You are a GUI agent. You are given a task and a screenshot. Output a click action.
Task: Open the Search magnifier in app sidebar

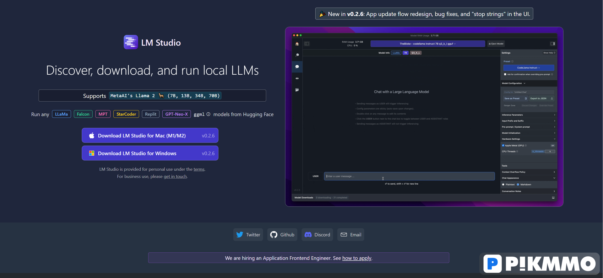coord(297,55)
